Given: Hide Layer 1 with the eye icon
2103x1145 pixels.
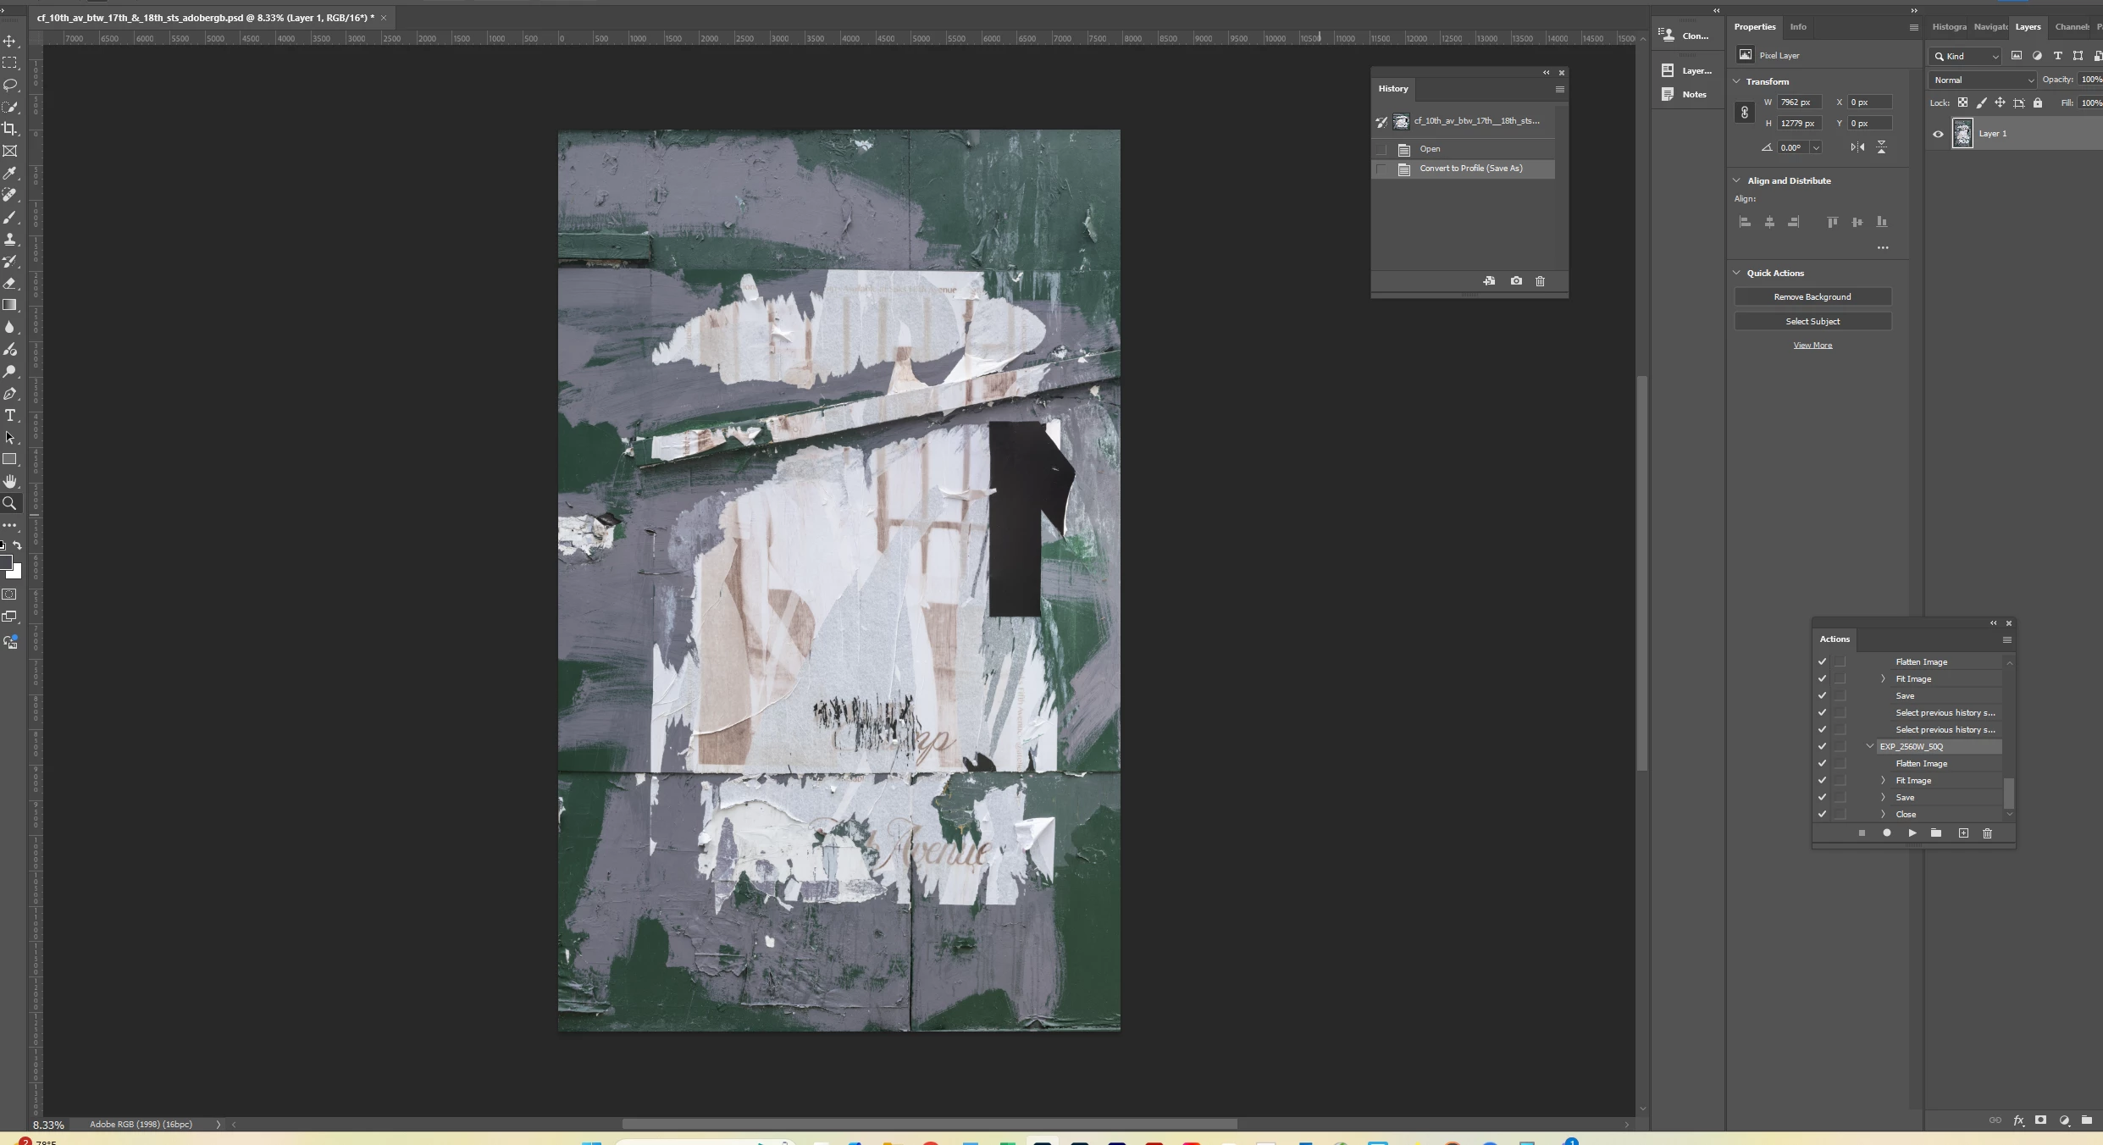Looking at the screenshot, I should point(1938,134).
